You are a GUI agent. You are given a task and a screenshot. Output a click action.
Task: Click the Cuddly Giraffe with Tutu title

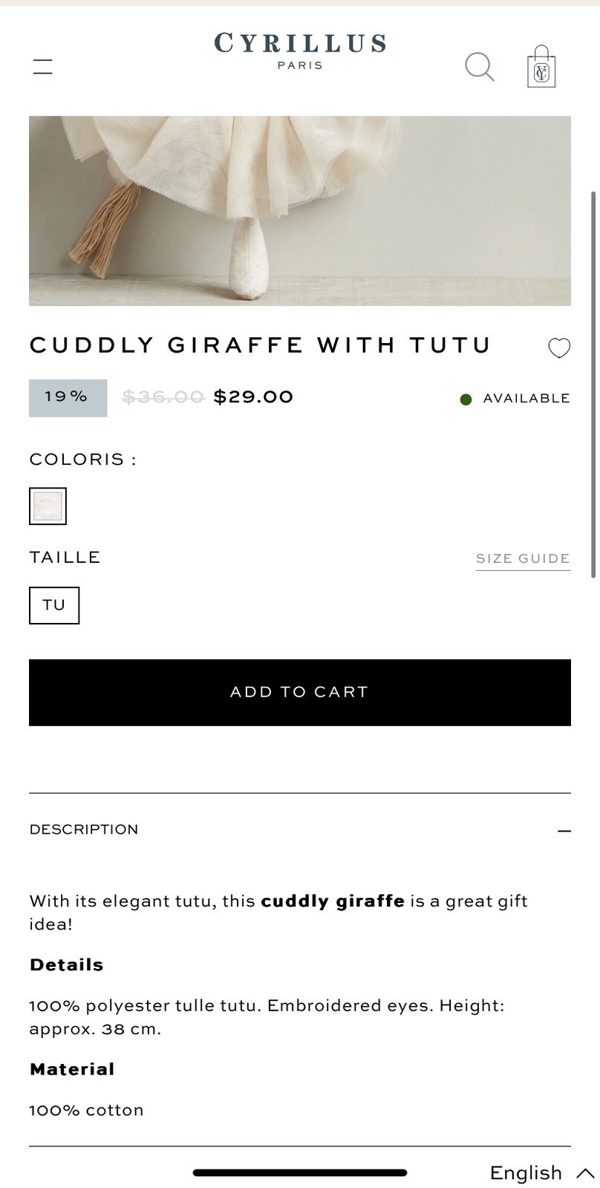click(261, 345)
